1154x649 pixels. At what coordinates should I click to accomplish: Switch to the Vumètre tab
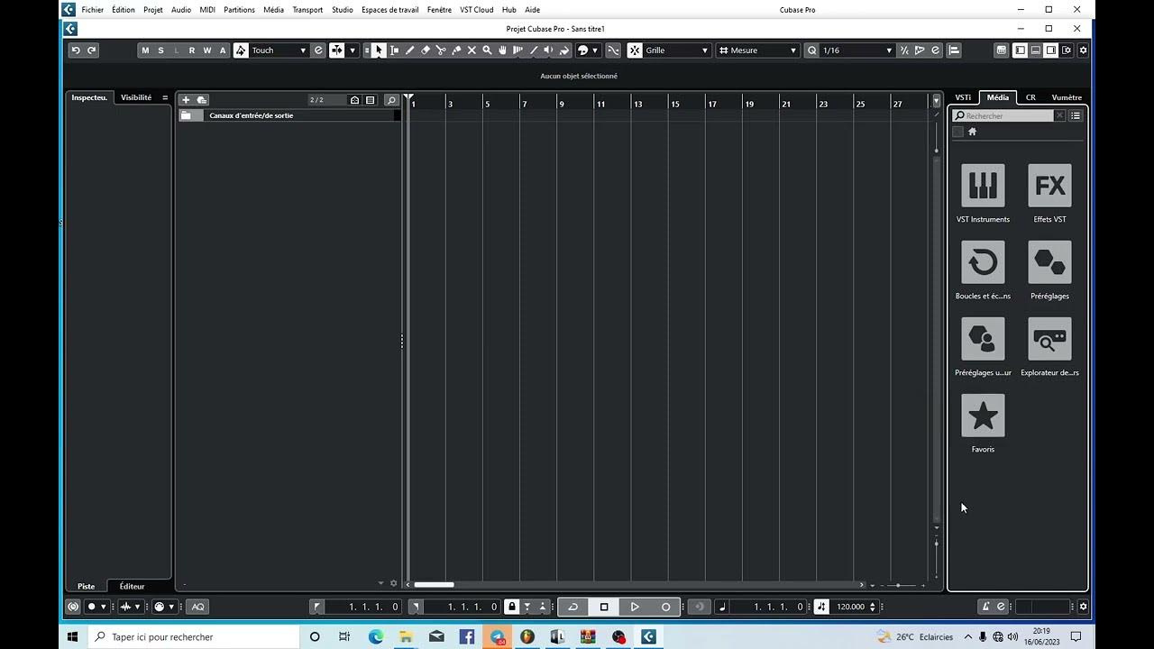(1067, 97)
